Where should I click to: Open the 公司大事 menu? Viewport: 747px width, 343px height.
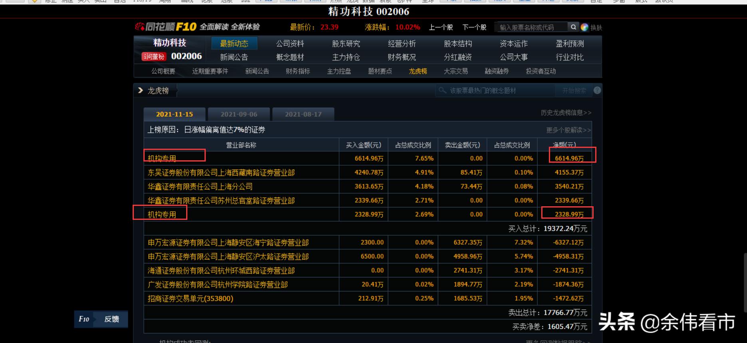[x=514, y=57]
